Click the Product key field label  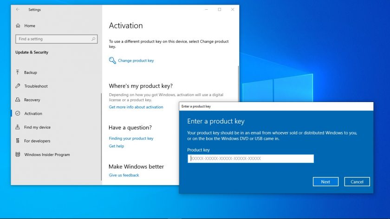[199, 150]
